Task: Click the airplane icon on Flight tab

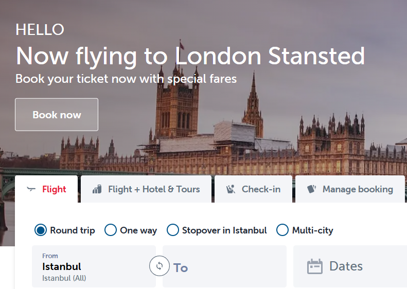Action: (31, 189)
